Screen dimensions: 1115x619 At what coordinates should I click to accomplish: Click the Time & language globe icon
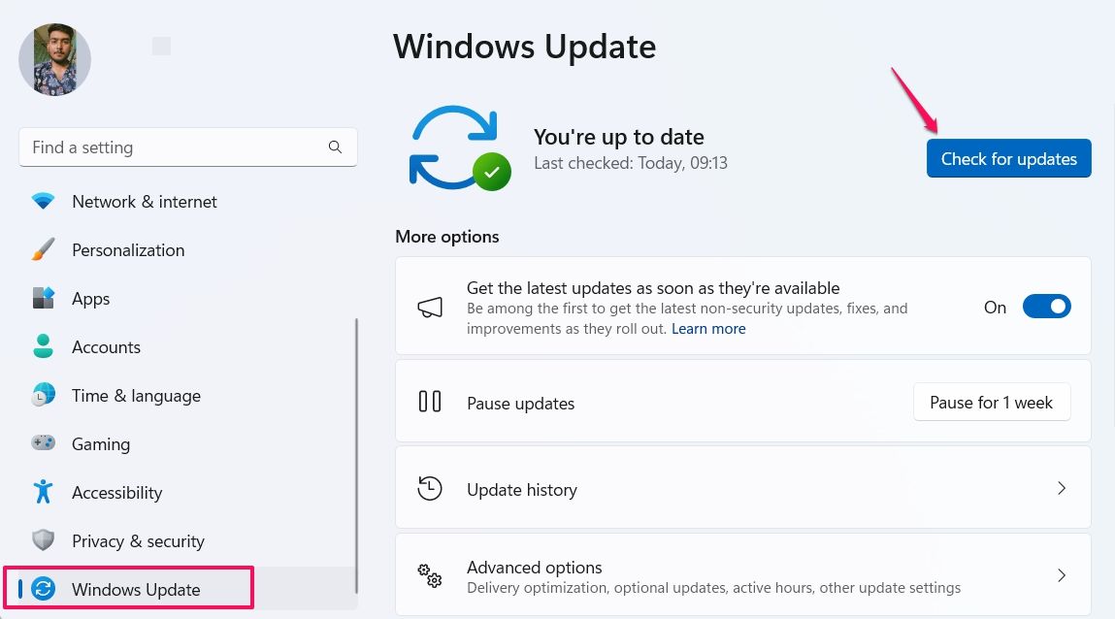tap(44, 395)
